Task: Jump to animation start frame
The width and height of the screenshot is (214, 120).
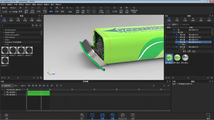Action: coord(29,86)
